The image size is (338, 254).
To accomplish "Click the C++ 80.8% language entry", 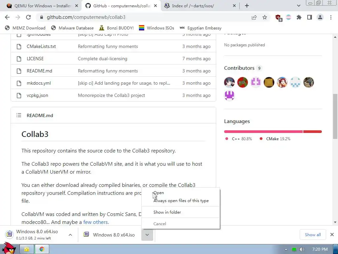I will pos(239,139).
